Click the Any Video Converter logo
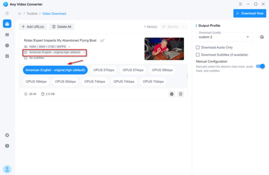This screenshot has height=175, width=269. point(6,4)
